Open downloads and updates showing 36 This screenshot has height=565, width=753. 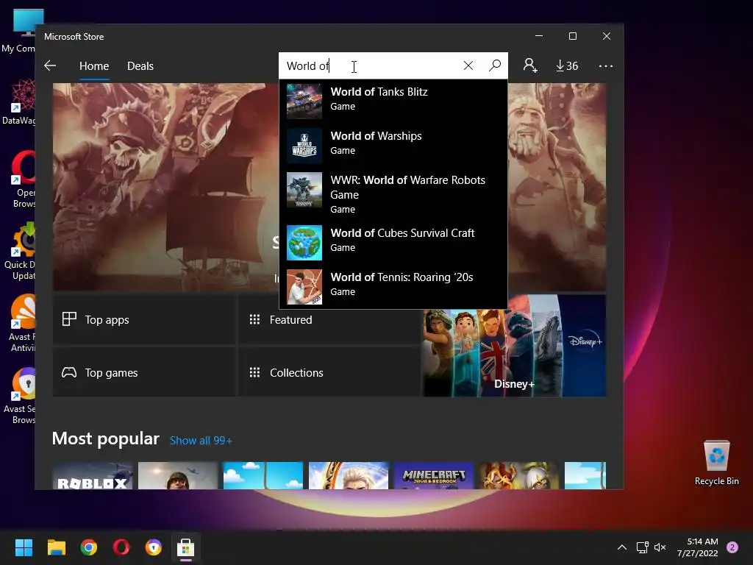pos(567,65)
